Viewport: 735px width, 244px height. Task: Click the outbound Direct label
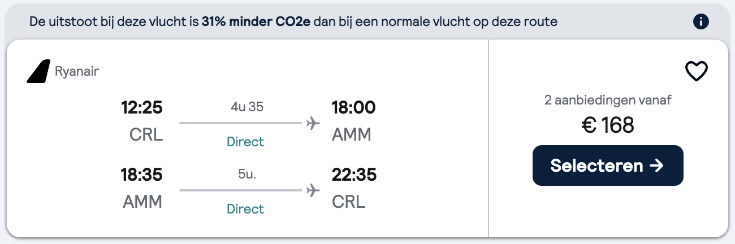click(245, 142)
